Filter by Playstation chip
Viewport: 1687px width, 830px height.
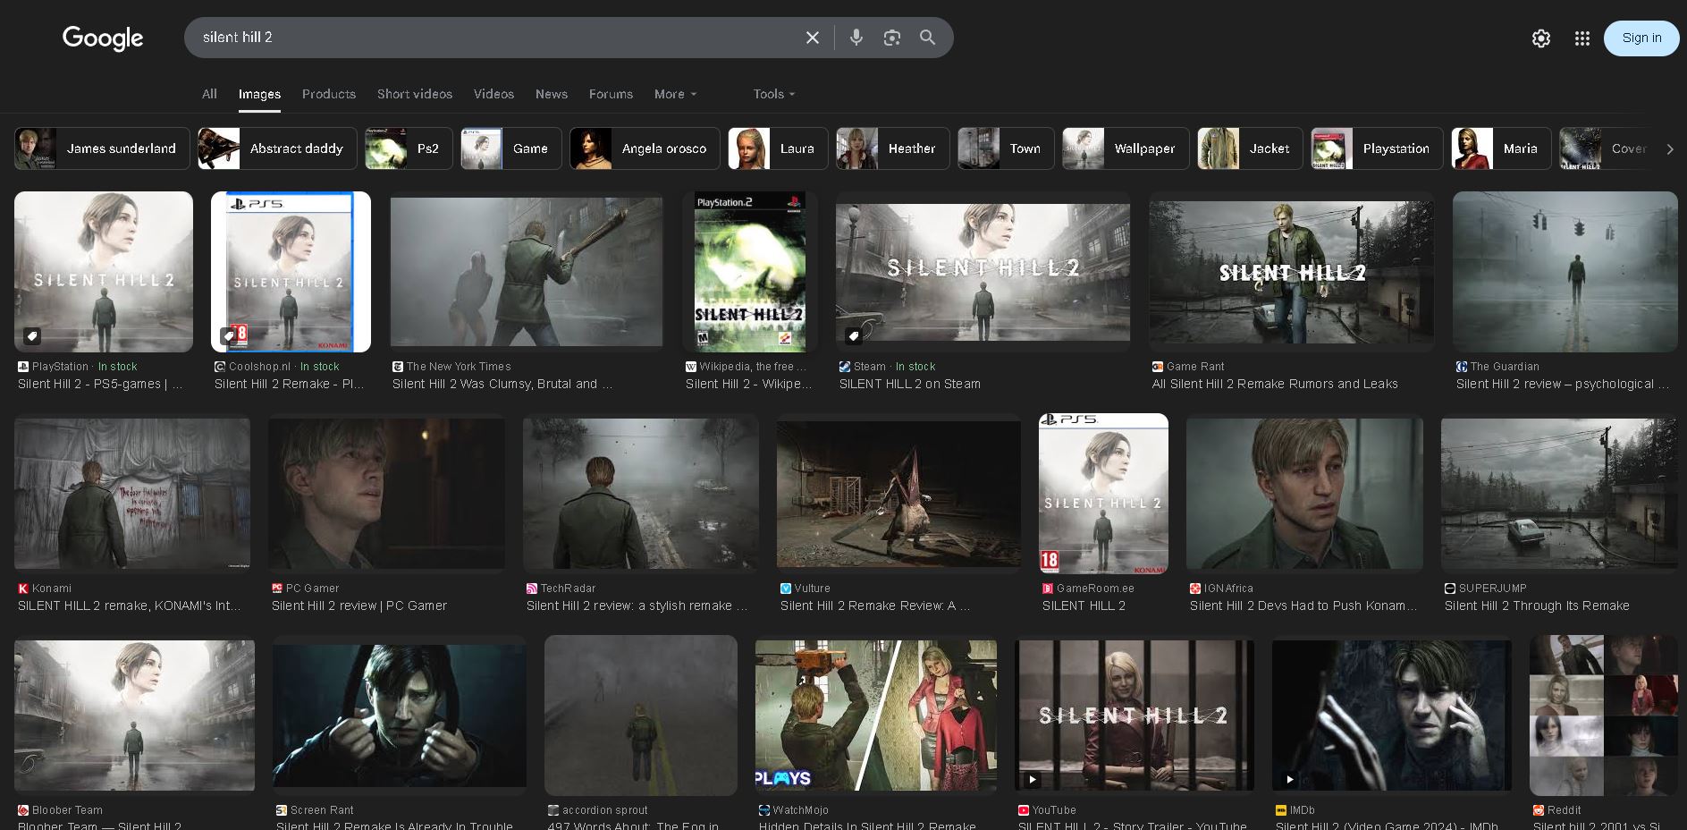click(x=1377, y=148)
